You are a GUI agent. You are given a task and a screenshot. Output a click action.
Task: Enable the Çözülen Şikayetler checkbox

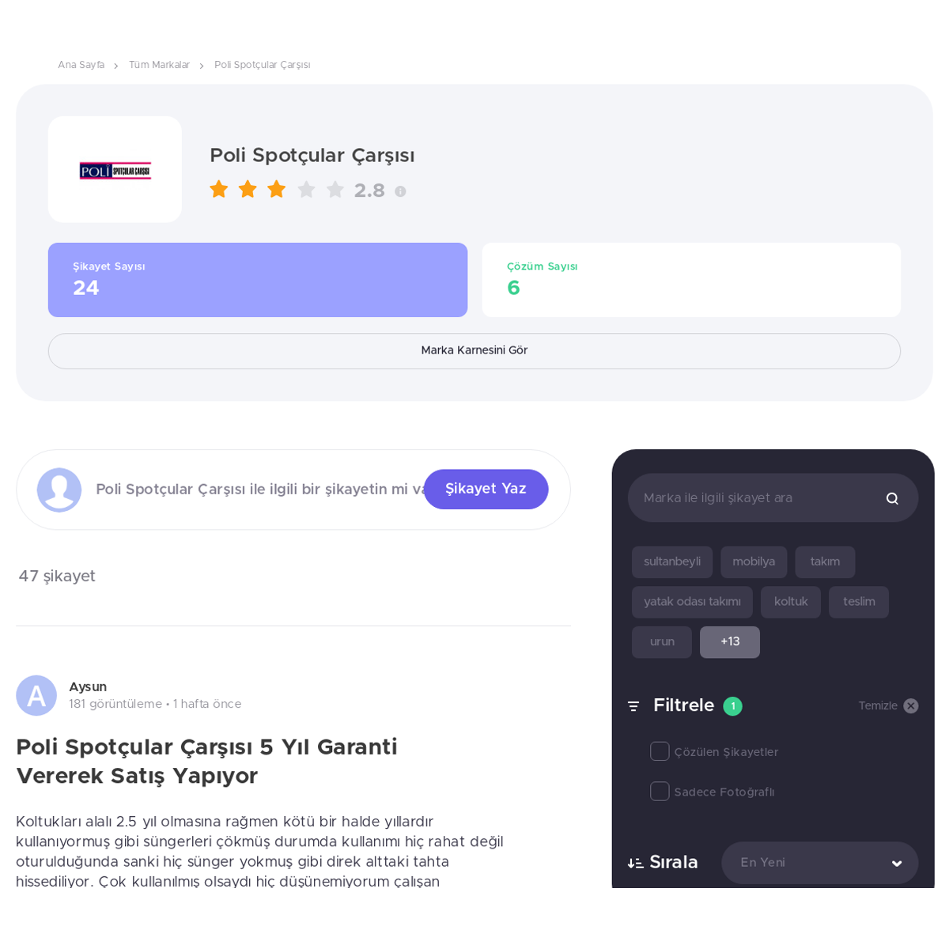point(660,751)
